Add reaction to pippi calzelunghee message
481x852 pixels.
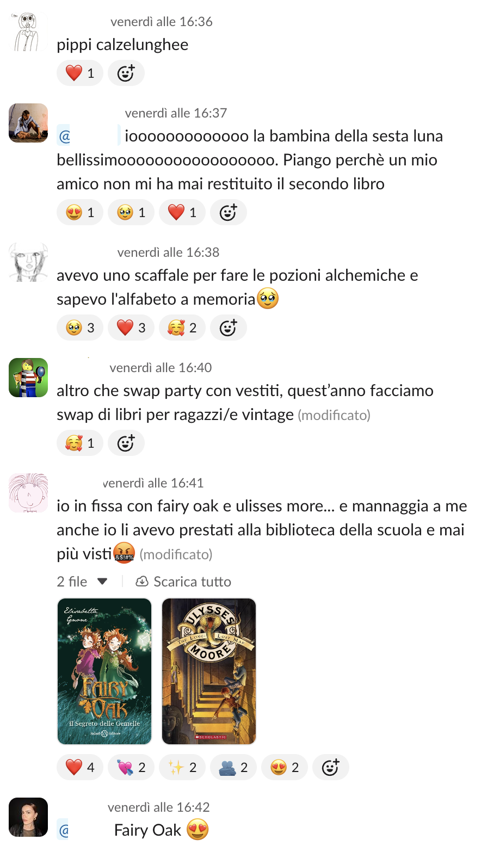point(126,73)
